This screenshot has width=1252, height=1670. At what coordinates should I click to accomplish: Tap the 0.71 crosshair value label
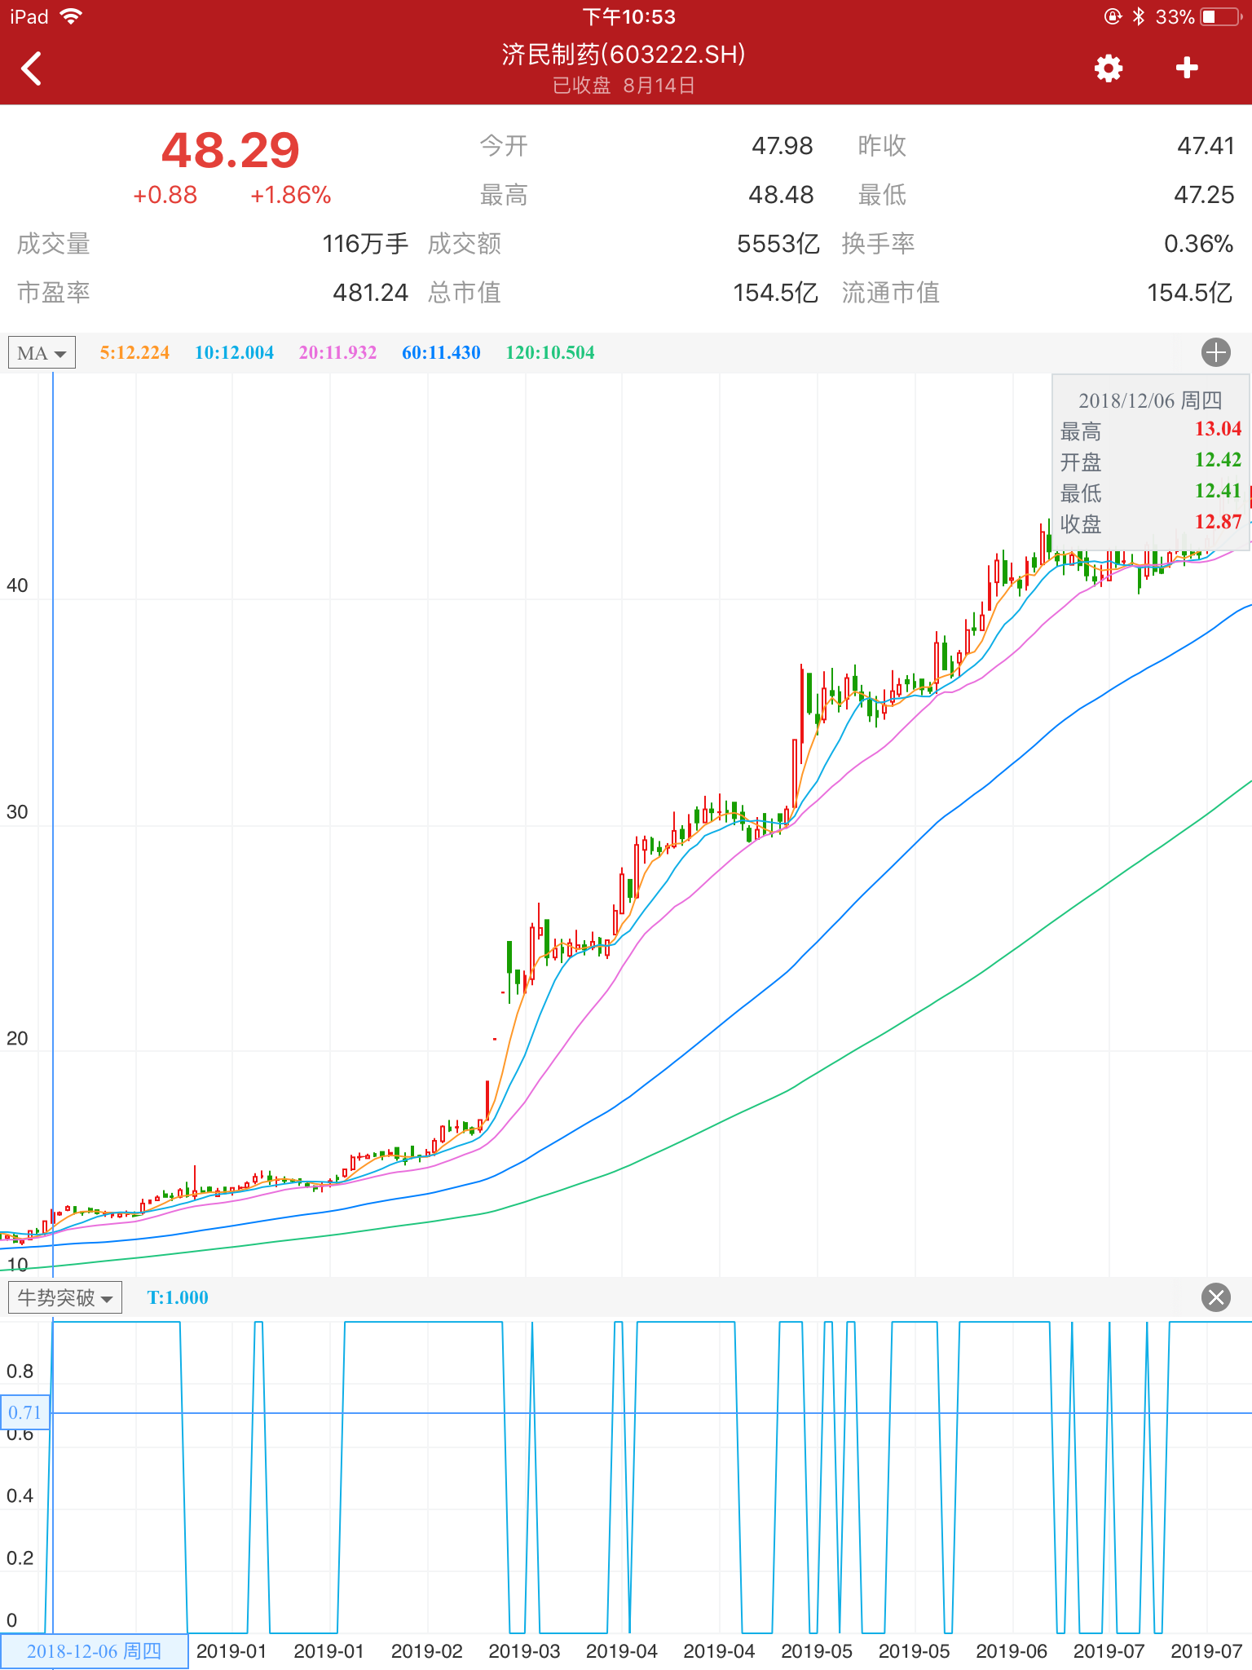24,1412
